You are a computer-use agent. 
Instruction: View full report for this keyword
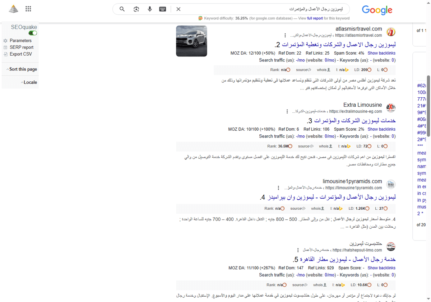(315, 17)
